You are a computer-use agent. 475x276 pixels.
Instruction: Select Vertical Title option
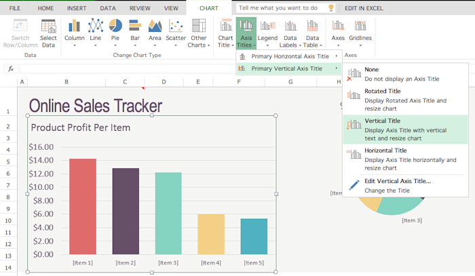point(405,130)
